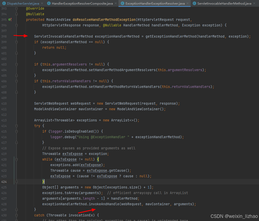Collapse the try block at line 414
Viewport: 259px width, 221px height.
pyautogui.click(x=16, y=126)
